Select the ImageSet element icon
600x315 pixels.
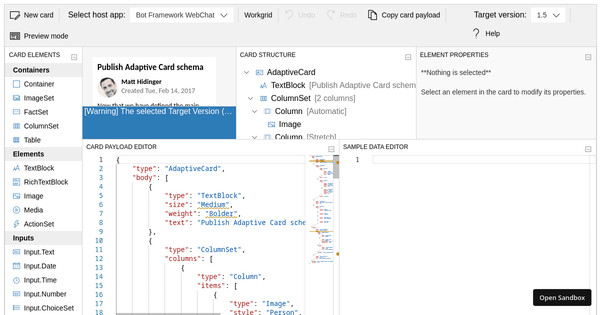pyautogui.click(x=16, y=98)
